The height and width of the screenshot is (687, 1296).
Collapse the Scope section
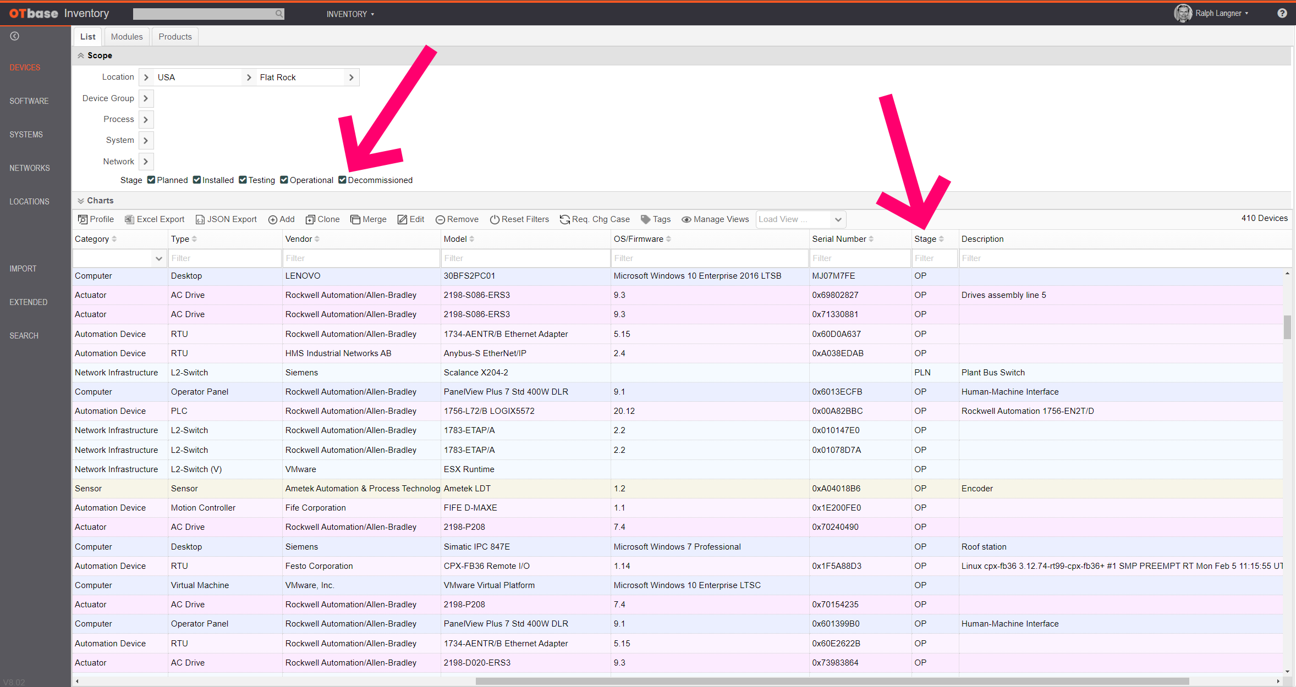point(81,56)
